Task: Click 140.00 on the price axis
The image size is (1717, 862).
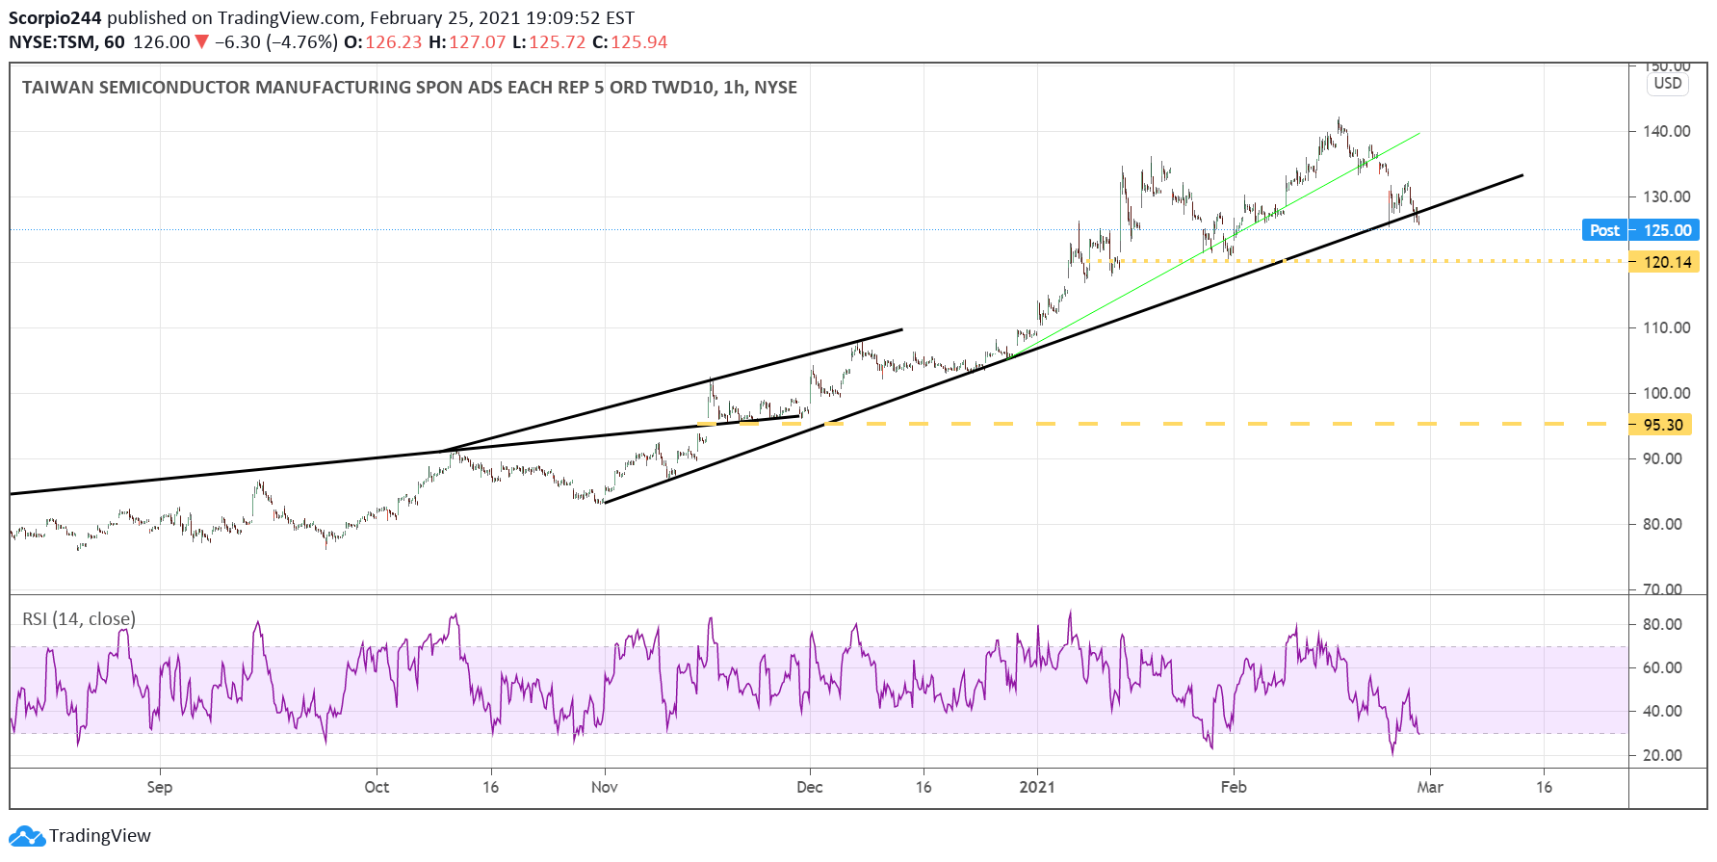Action: point(1666,131)
